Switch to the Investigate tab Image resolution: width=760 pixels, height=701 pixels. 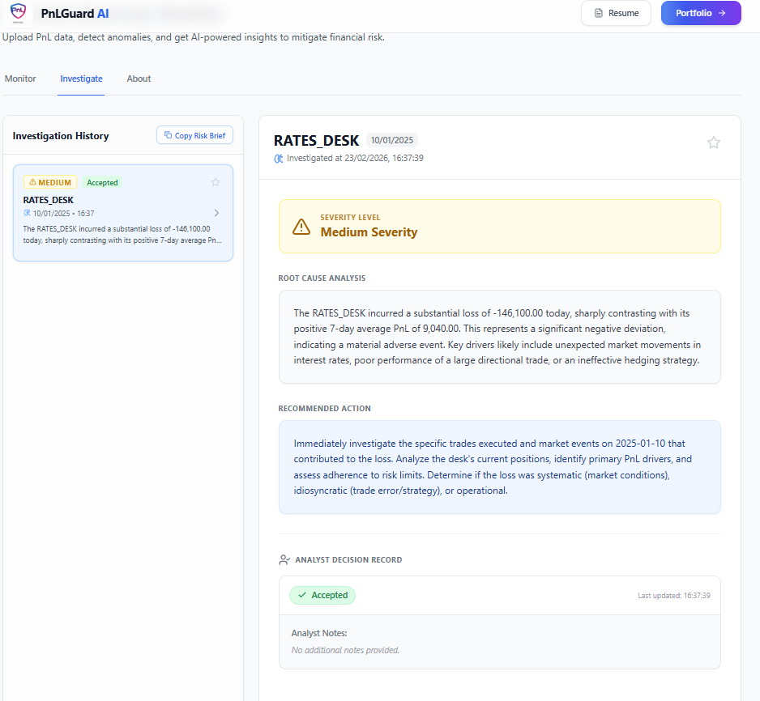(81, 79)
